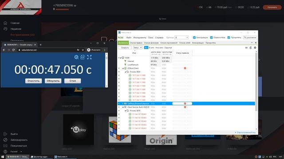Open a new browser tab

pos(40,45)
